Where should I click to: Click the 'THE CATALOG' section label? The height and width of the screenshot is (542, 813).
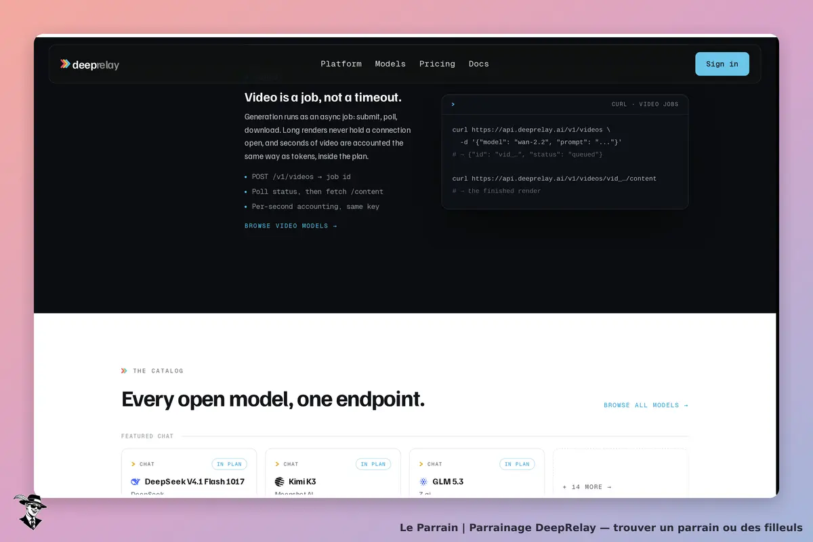click(158, 371)
